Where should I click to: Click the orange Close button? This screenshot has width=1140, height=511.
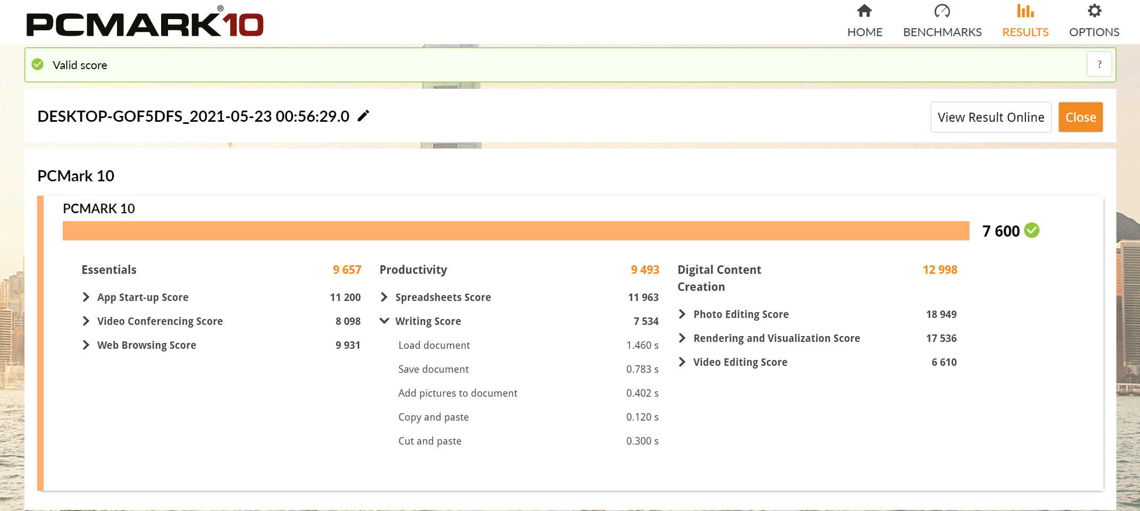point(1080,117)
